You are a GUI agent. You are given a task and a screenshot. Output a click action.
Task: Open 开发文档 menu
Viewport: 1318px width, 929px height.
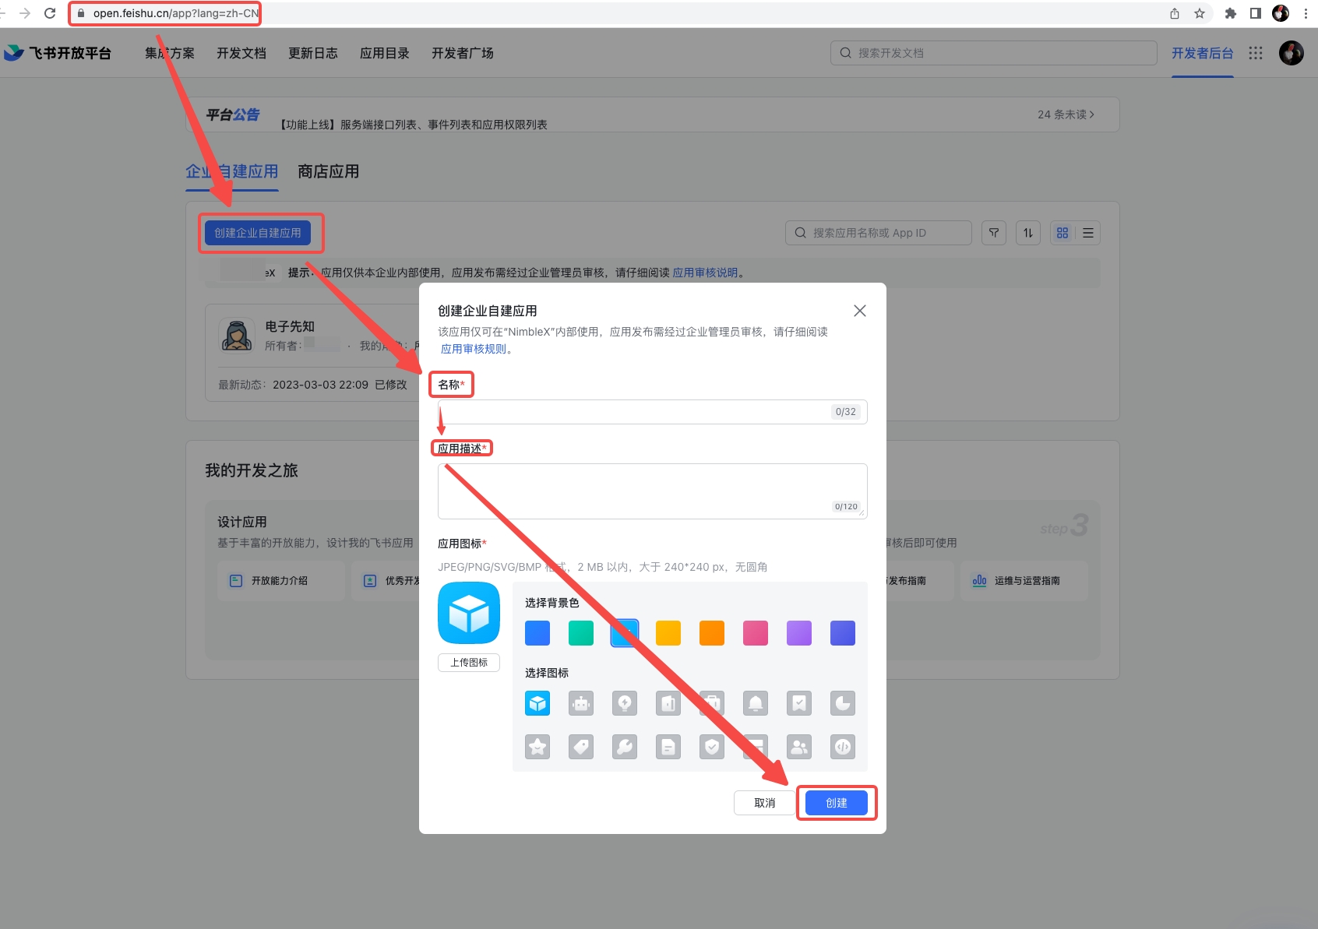pyautogui.click(x=241, y=53)
